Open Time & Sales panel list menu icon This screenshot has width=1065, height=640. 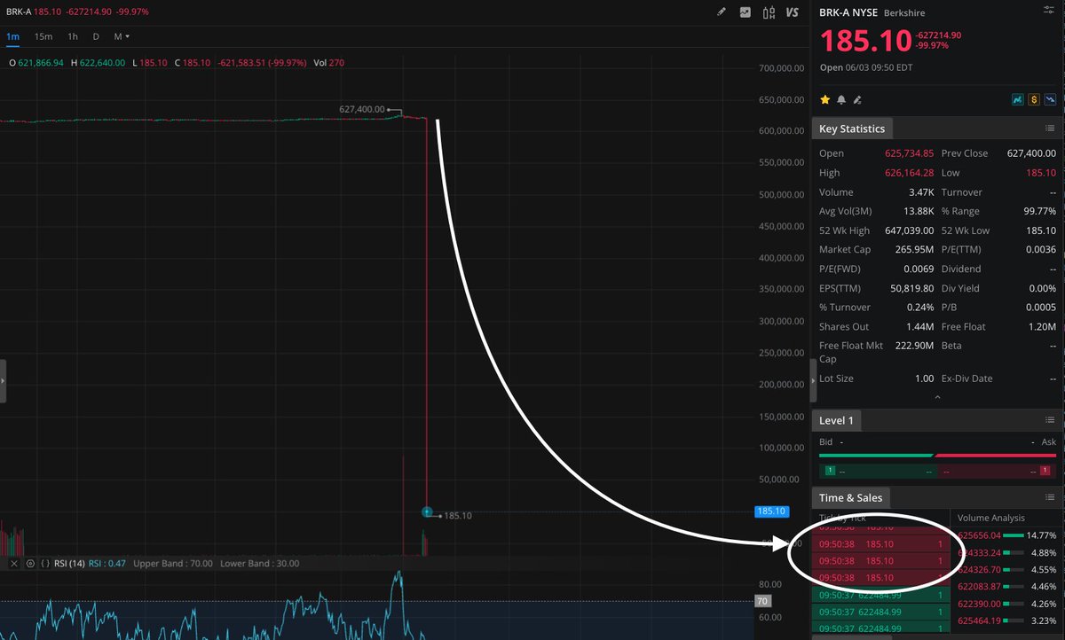tap(1049, 497)
